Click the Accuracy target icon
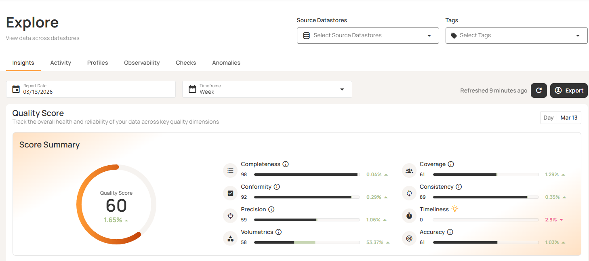The image size is (589, 261). point(409,238)
